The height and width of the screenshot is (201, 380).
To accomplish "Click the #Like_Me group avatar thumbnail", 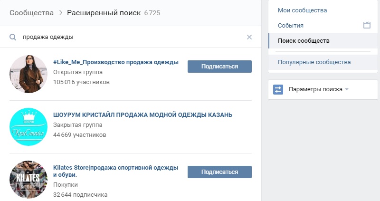I will pyautogui.click(x=28, y=74).
